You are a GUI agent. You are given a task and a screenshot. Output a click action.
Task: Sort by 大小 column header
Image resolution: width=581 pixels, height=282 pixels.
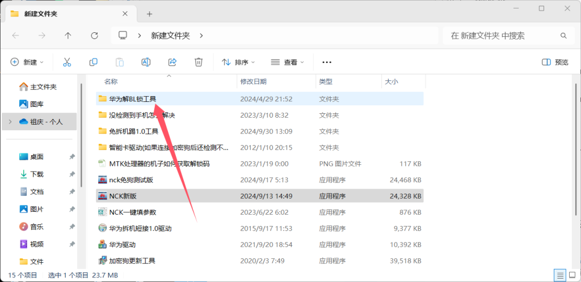coord(391,82)
